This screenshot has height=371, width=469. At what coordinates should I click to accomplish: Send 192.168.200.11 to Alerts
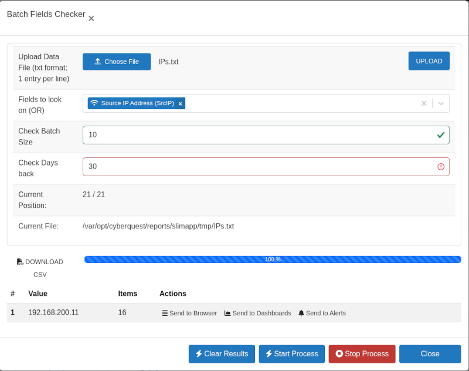pyautogui.click(x=322, y=313)
